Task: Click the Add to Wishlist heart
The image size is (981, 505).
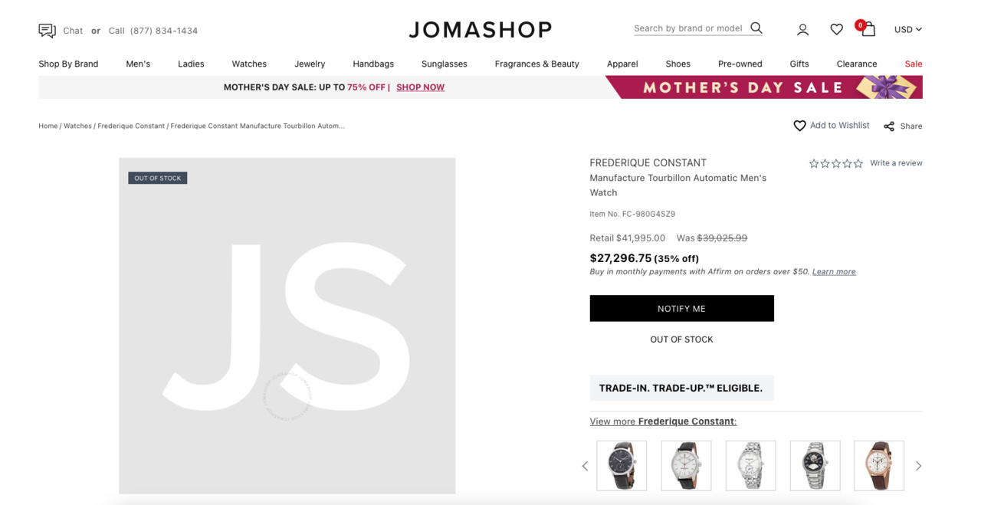Action: (799, 126)
